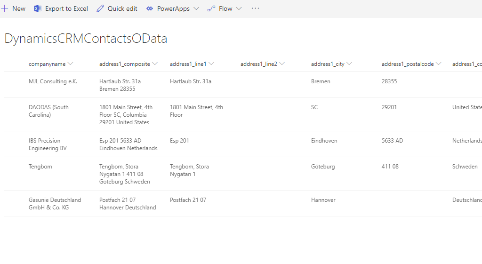
Task: Open address1_city column header menu
Action: 349,64
